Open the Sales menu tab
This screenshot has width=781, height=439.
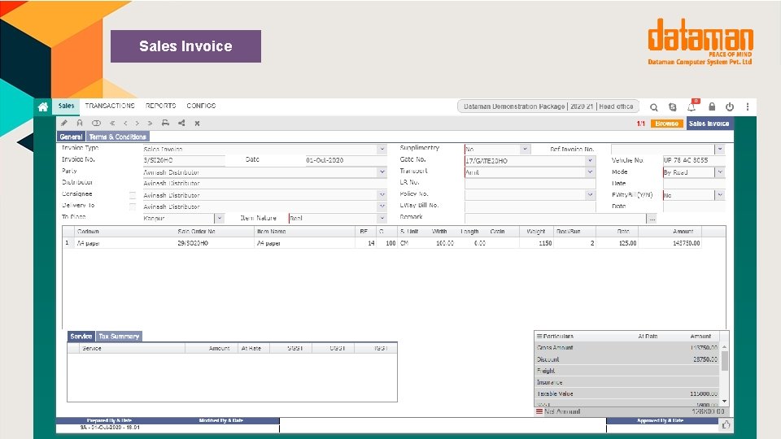(66, 106)
